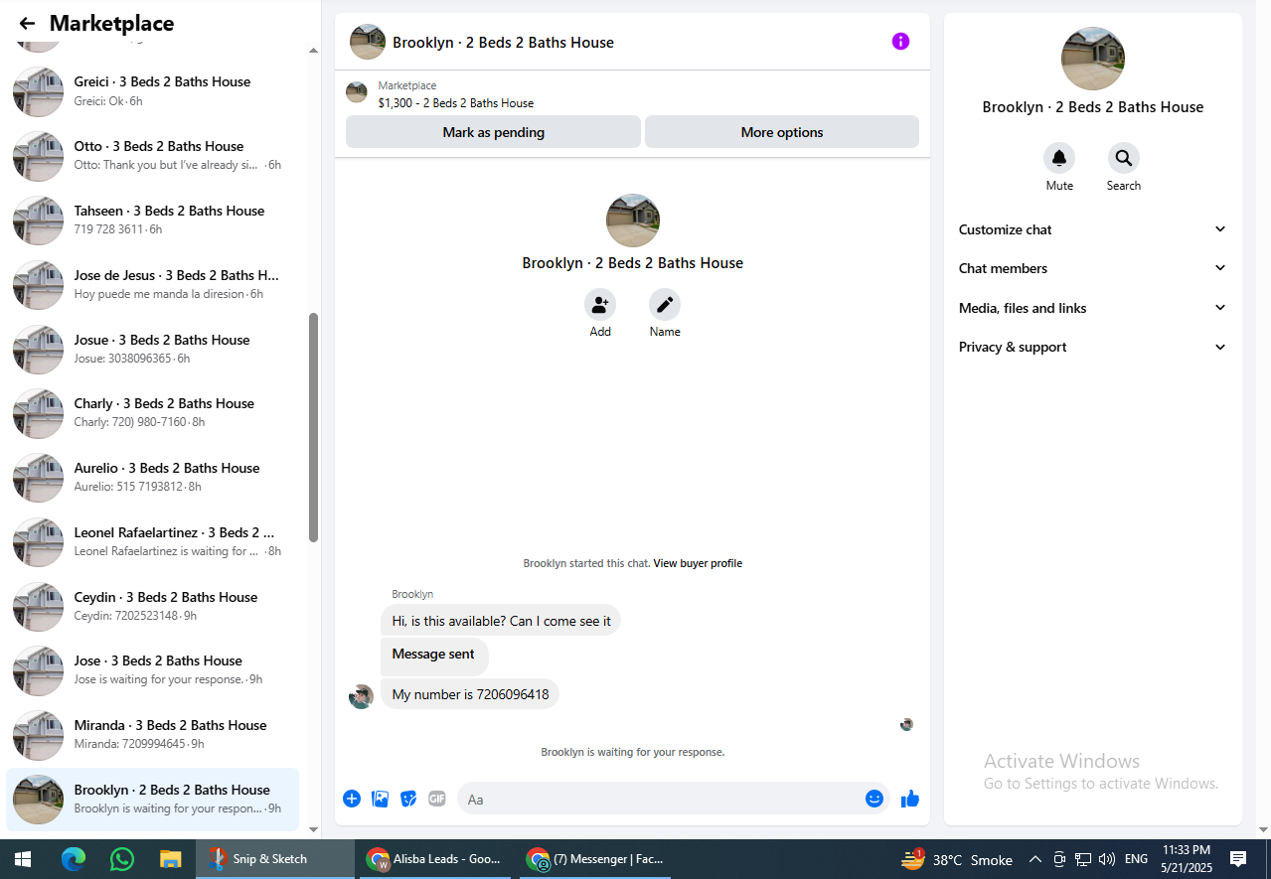1271x879 pixels.
Task: Go back using the Marketplace arrow
Action: 27,24
